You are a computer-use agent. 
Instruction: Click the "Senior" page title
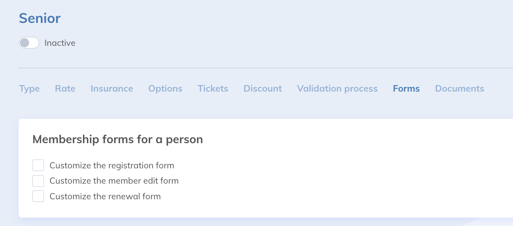(x=40, y=18)
